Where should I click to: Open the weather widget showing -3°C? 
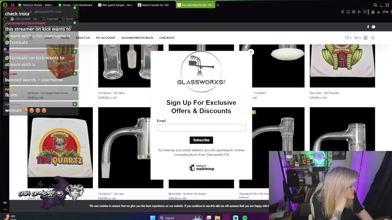tap(10, 217)
